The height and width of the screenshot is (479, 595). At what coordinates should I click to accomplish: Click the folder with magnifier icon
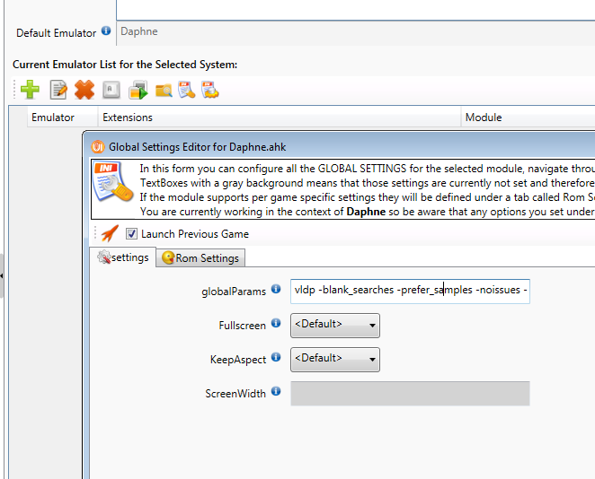(164, 90)
